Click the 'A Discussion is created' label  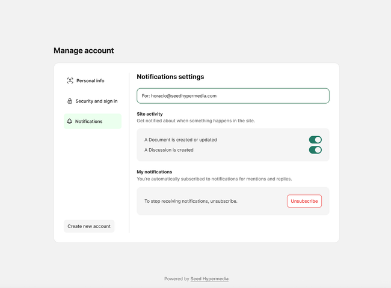coord(168,150)
